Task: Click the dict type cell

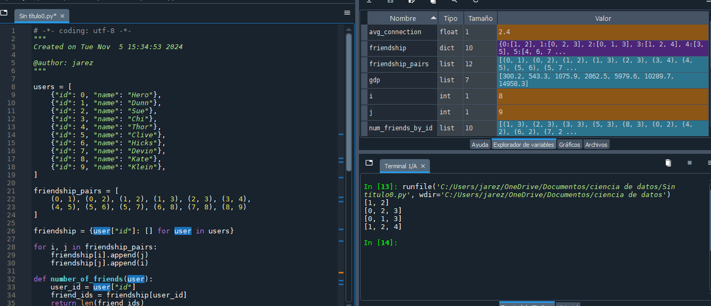Action: pyautogui.click(x=450, y=48)
